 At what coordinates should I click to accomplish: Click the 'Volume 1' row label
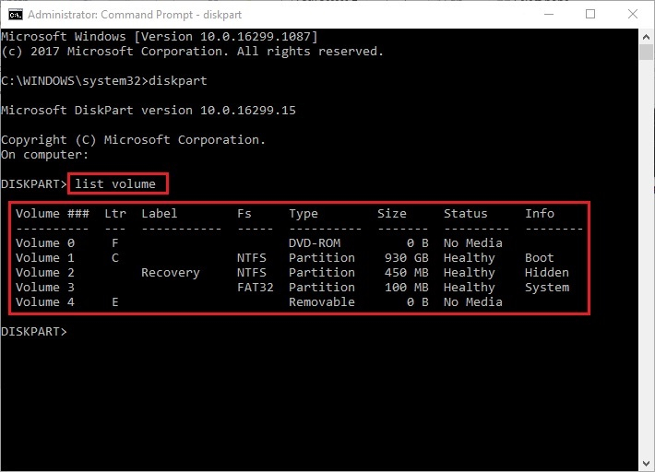[45, 258]
